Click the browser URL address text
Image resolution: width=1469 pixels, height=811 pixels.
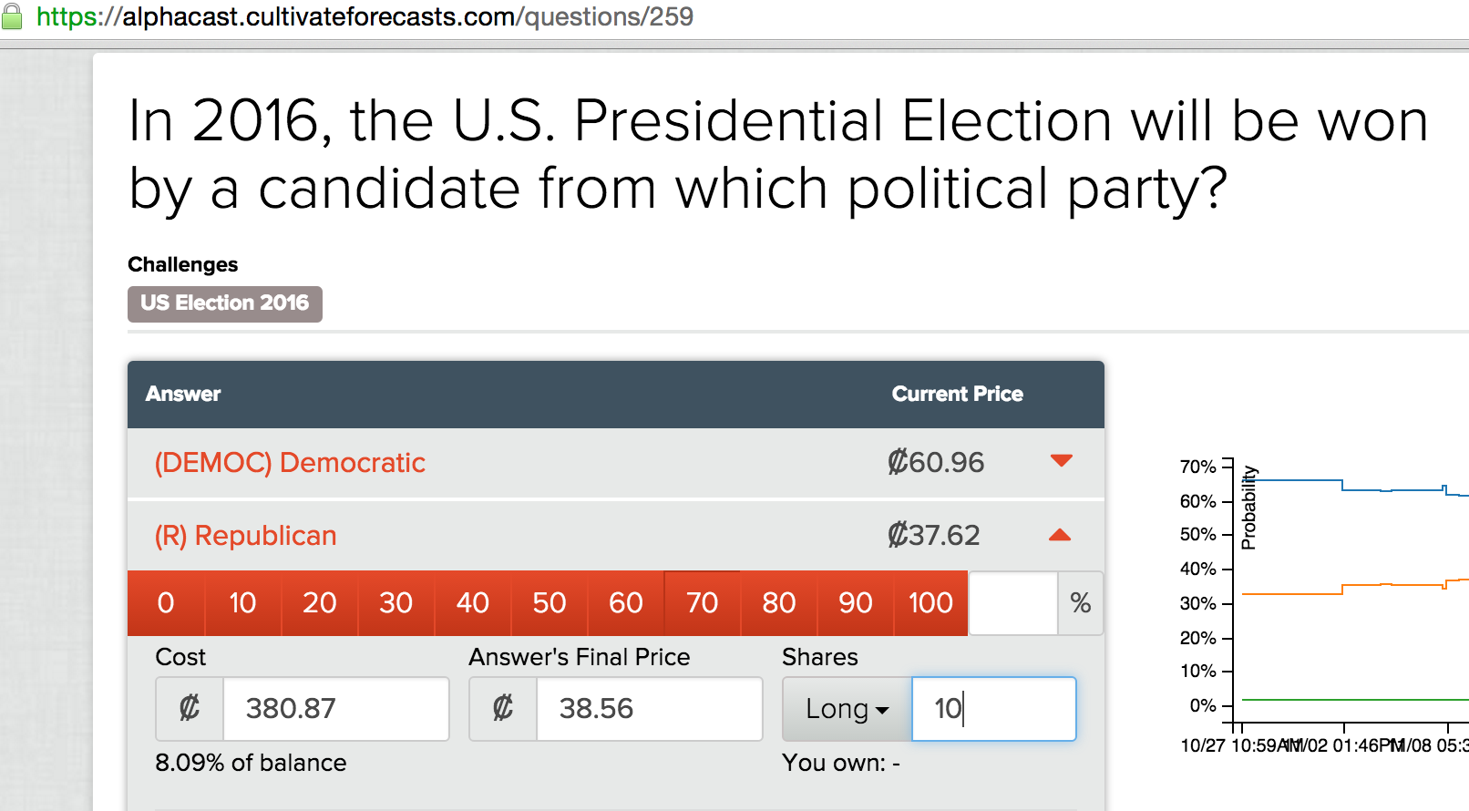365,16
